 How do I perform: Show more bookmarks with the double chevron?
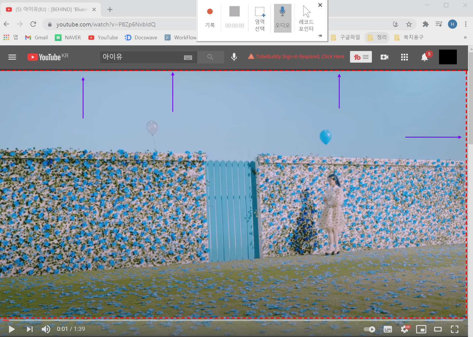465,37
